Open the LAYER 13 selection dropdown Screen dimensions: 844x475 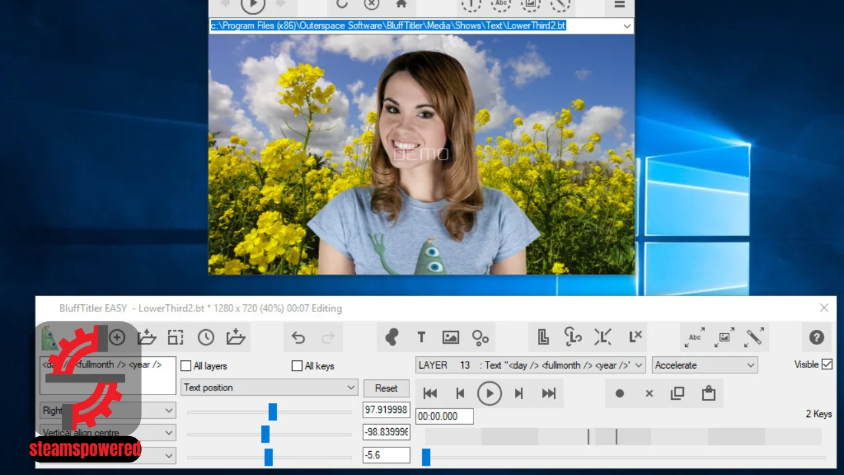pos(530,365)
